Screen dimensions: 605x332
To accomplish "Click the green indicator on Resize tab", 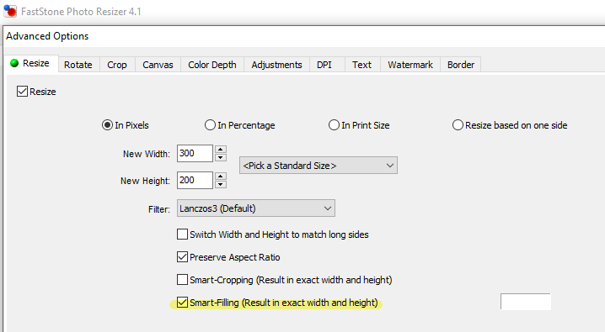I will pyautogui.click(x=14, y=63).
